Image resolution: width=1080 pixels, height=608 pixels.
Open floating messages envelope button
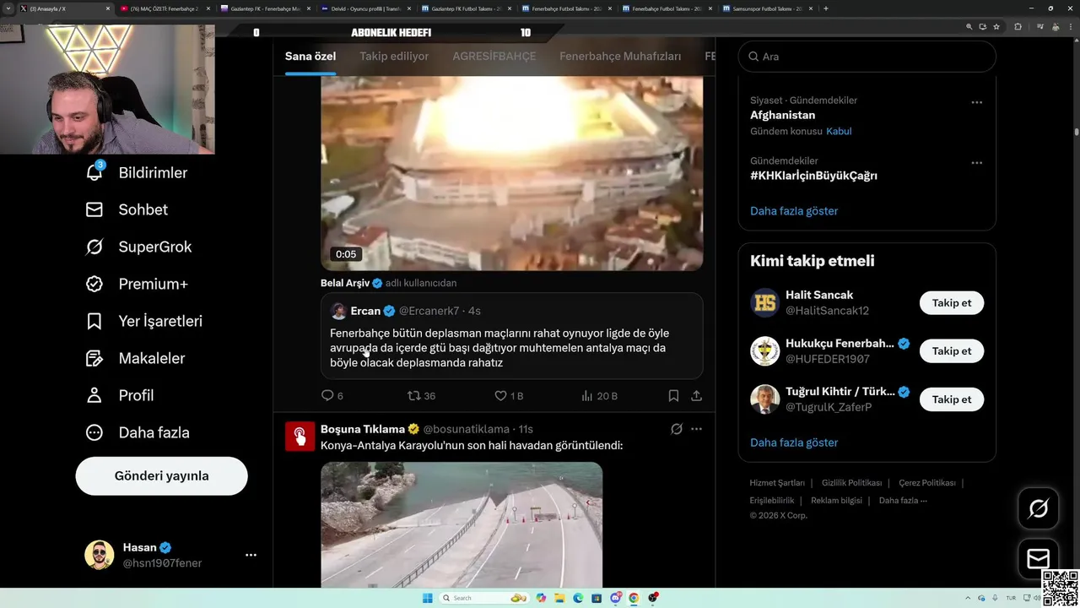tap(1038, 558)
